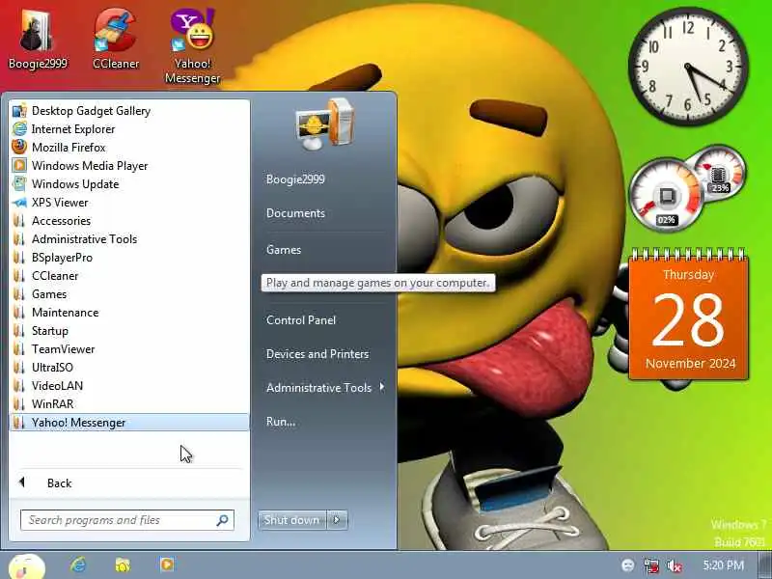Expand the Maintenance folder
The height and width of the screenshot is (579, 772).
coord(129,313)
